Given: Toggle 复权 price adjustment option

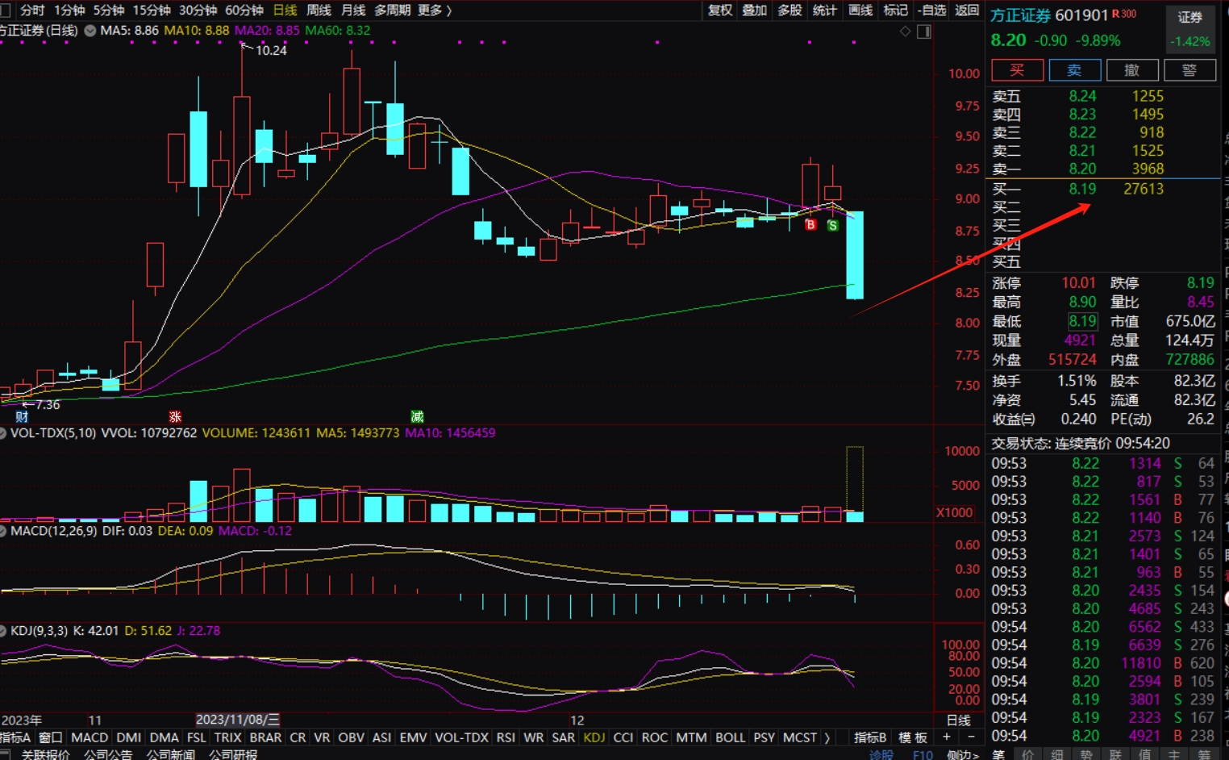Looking at the screenshot, I should point(719,10).
